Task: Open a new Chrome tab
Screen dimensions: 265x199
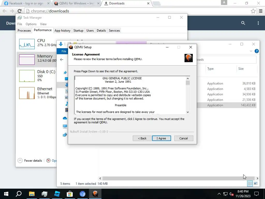Action: point(157,3)
